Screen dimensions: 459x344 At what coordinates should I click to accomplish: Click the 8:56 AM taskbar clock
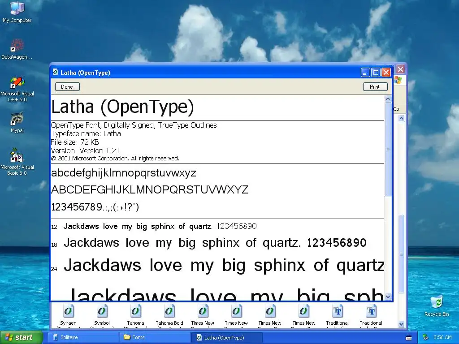(442, 337)
